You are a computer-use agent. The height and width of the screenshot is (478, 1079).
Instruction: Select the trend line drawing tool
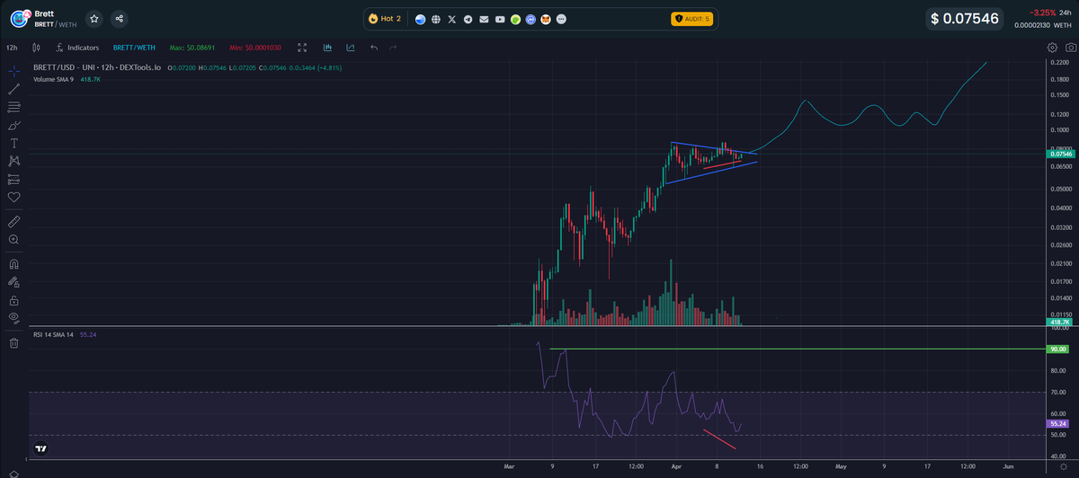(x=13, y=89)
